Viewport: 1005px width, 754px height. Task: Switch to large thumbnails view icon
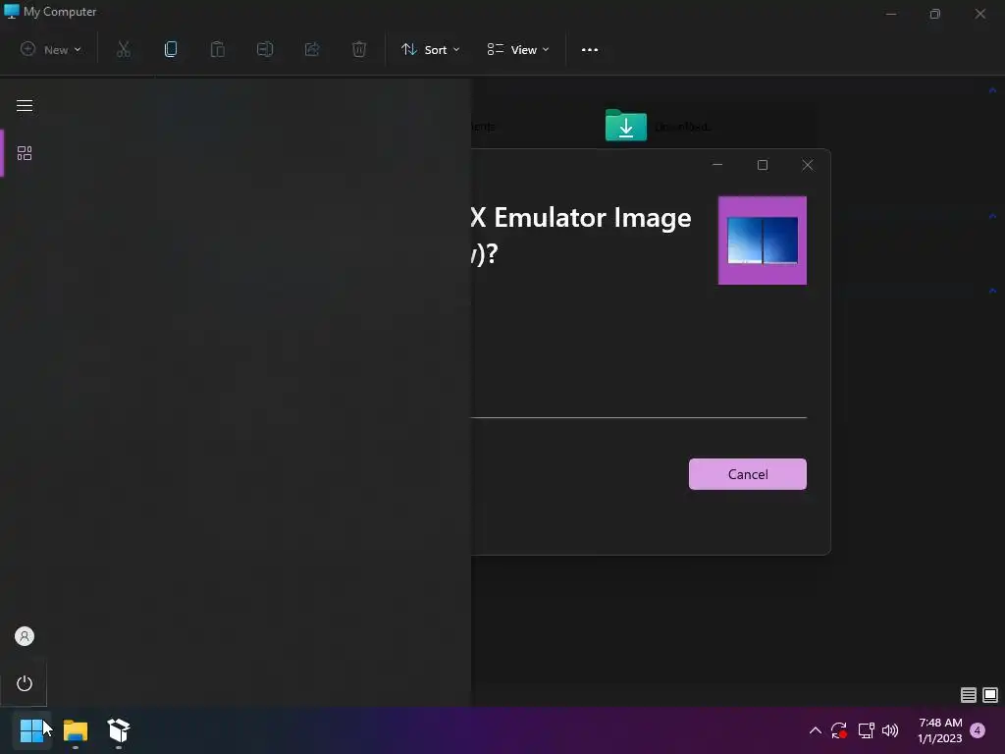(x=990, y=694)
